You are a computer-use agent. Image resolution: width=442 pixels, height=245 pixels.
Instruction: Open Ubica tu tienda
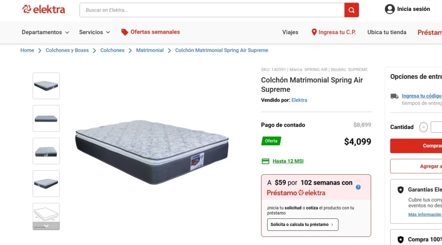pyautogui.click(x=387, y=32)
